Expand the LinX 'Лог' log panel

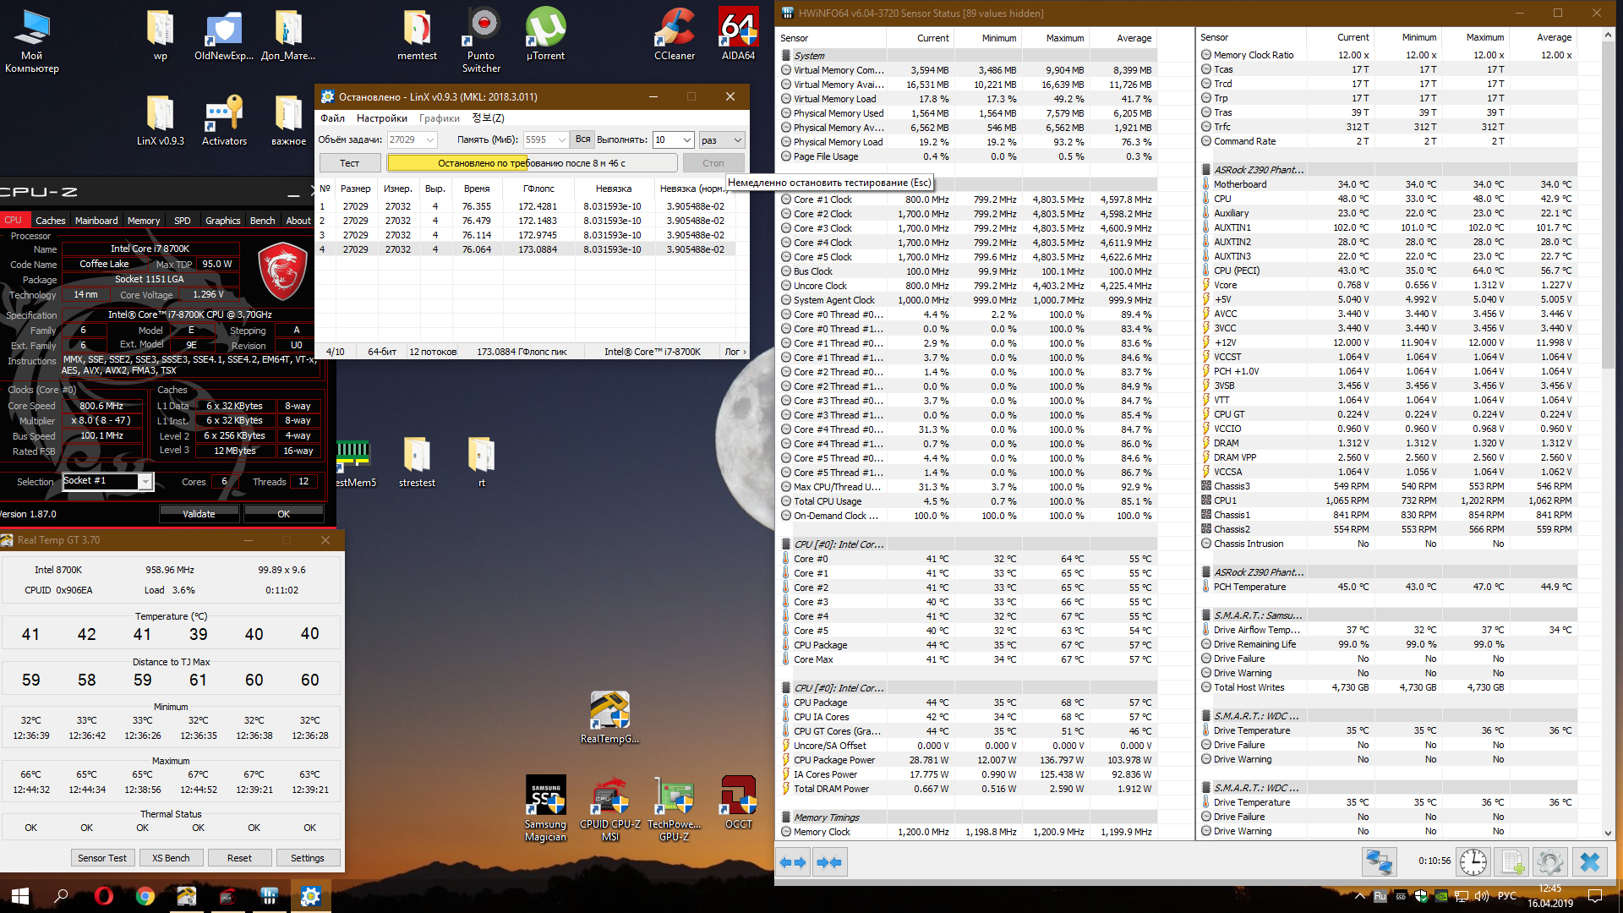[735, 352]
